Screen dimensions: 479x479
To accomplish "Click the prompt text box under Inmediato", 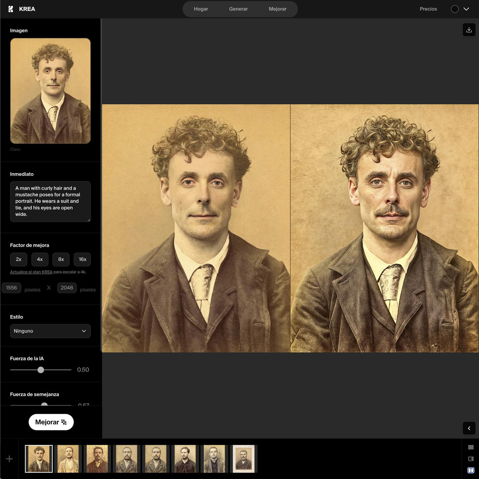I will 50,201.
